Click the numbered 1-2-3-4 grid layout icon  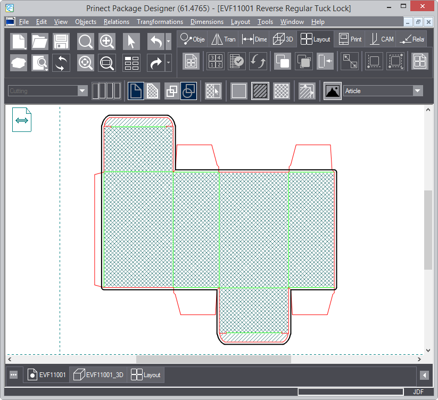click(216, 61)
